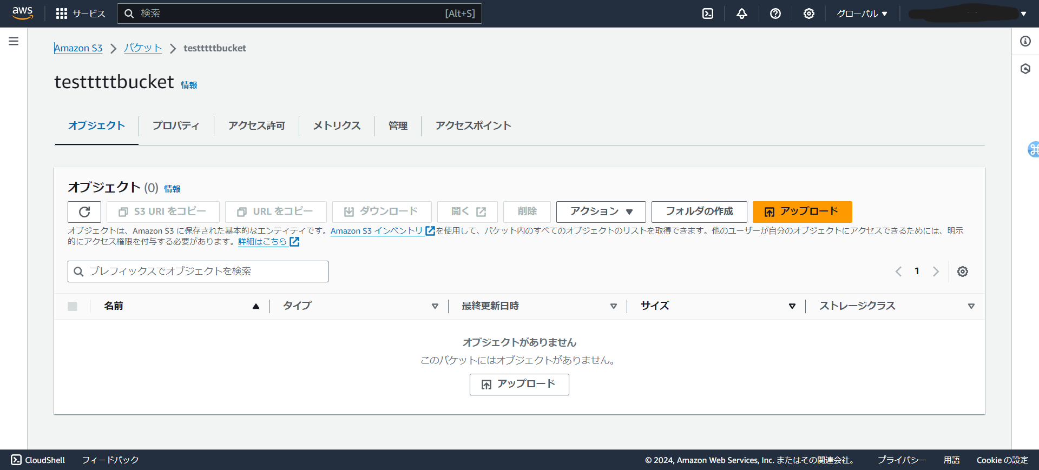Click the orange アップロード button
This screenshot has width=1039, height=470.
tap(803, 212)
